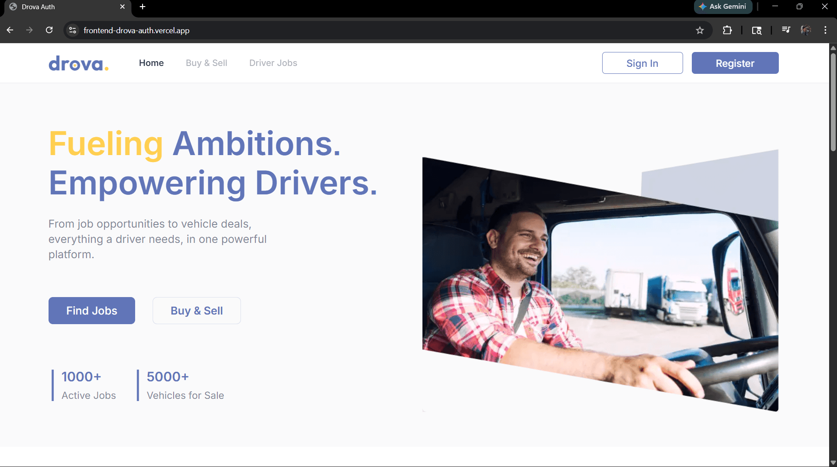Screen dimensions: 837x467
Task: Click the site information icon in address bar
Action: click(x=73, y=30)
